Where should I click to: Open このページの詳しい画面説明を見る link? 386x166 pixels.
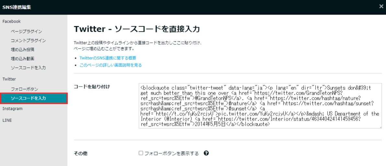click(x=111, y=65)
